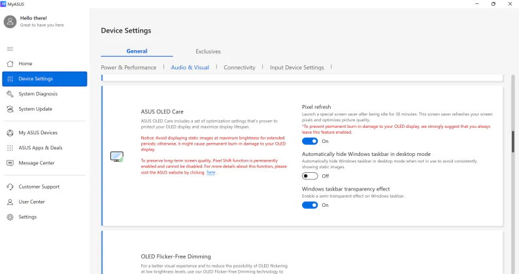Click the 'Device Settings' page heading
Viewport: 519px width, 274px height.
pos(126,31)
